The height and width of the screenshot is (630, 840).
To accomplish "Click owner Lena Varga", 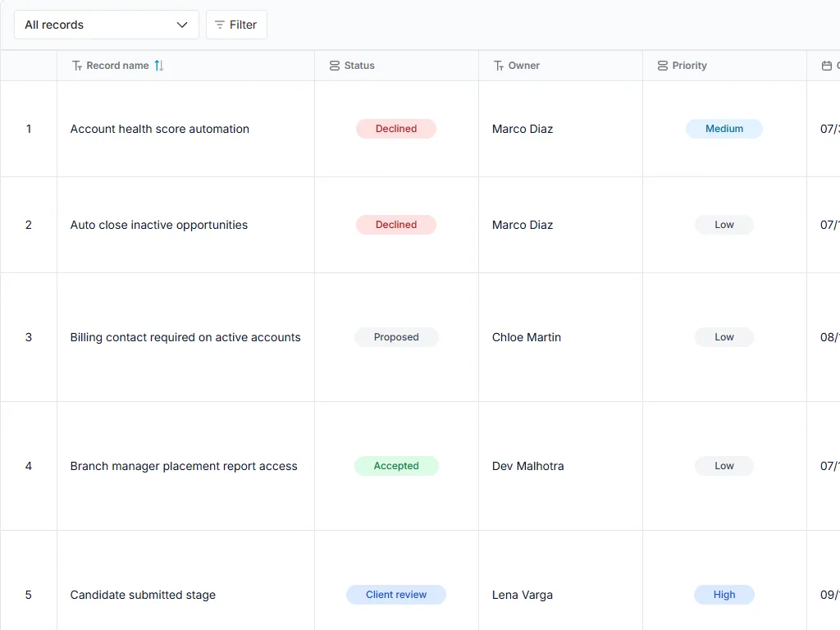I will [523, 595].
